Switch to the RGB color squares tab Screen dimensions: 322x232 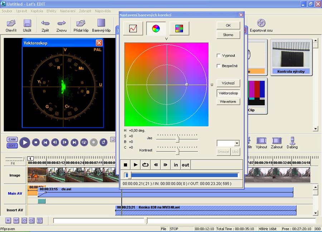179,29
